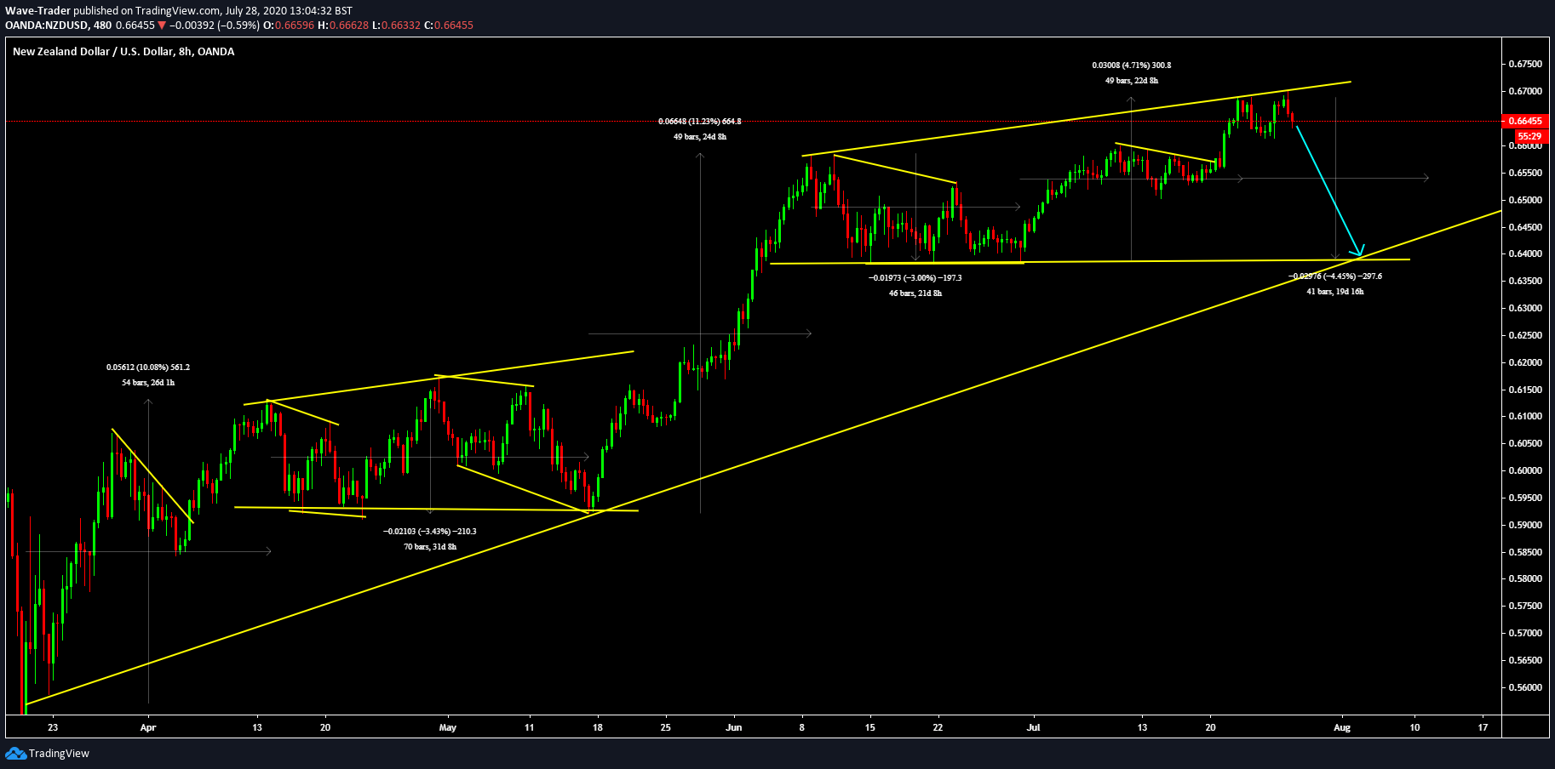The width and height of the screenshot is (1555, 769).
Task: Click the red current price tag 0.66455 on the price axis
Action: (1525, 121)
